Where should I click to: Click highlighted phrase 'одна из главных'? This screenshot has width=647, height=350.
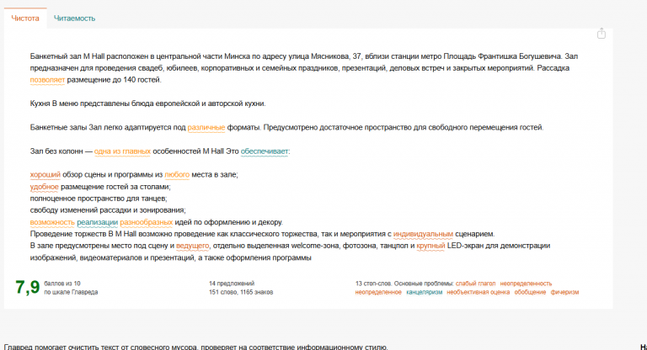[122, 151]
